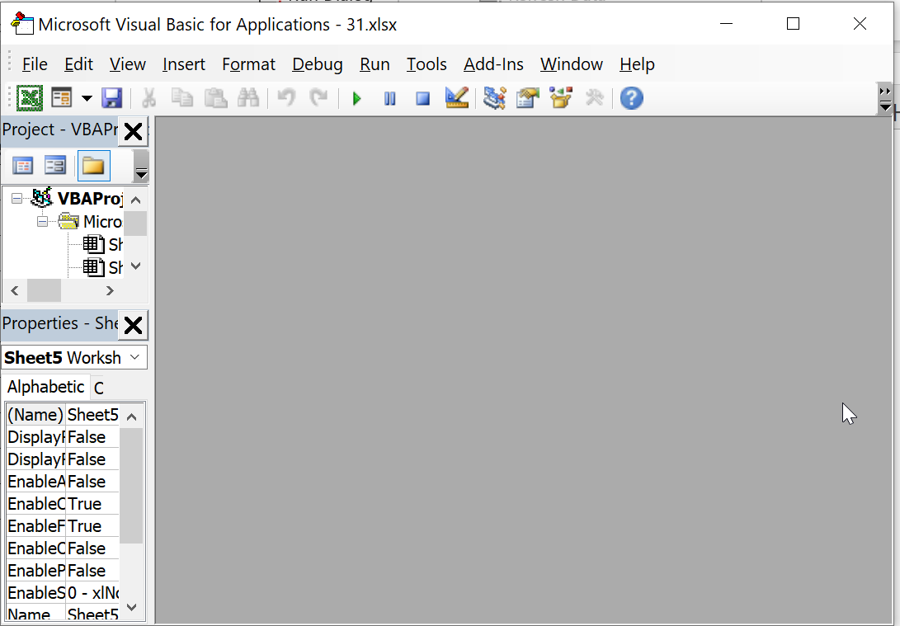Click properties list scroll down arrow

tap(131, 607)
